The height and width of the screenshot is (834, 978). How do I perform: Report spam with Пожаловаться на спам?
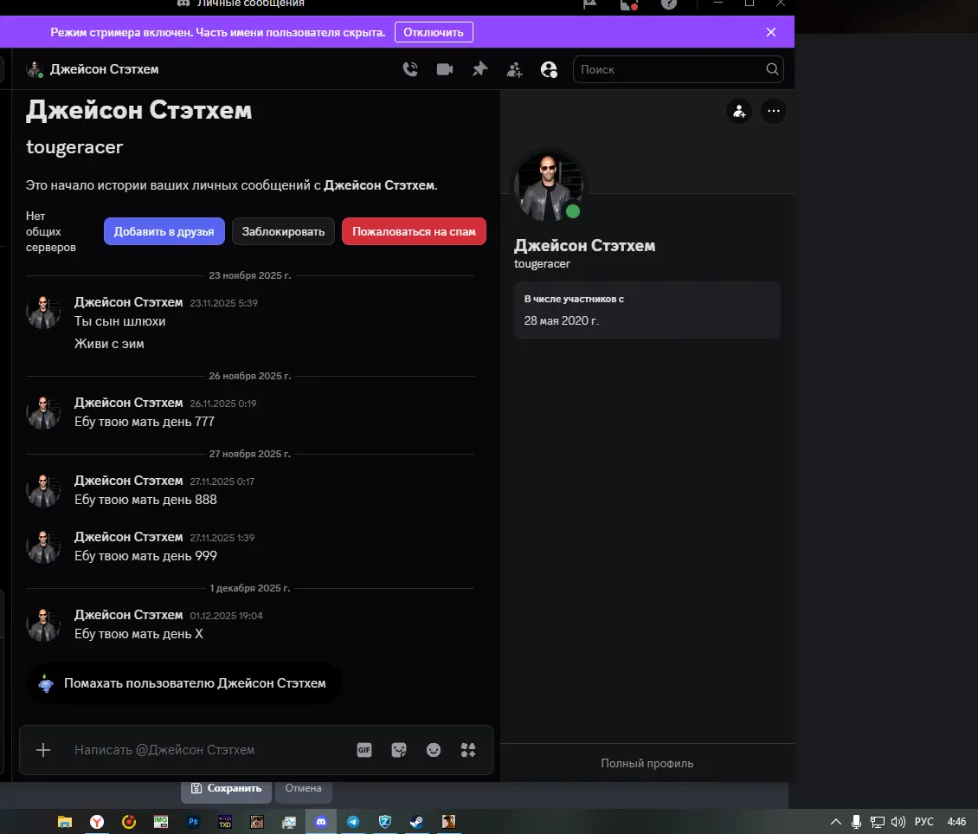tap(414, 231)
